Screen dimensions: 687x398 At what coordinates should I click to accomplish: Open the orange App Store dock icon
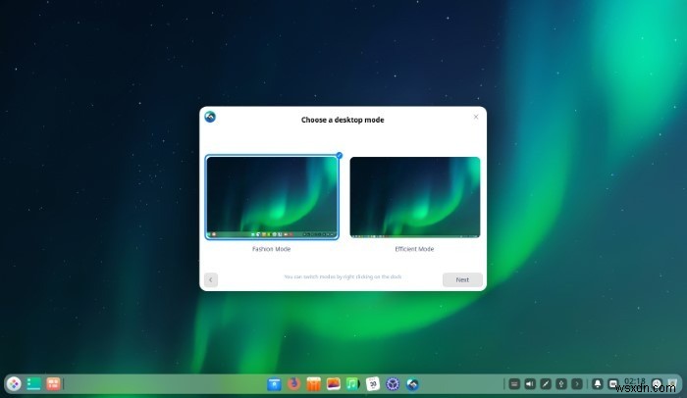pos(314,384)
